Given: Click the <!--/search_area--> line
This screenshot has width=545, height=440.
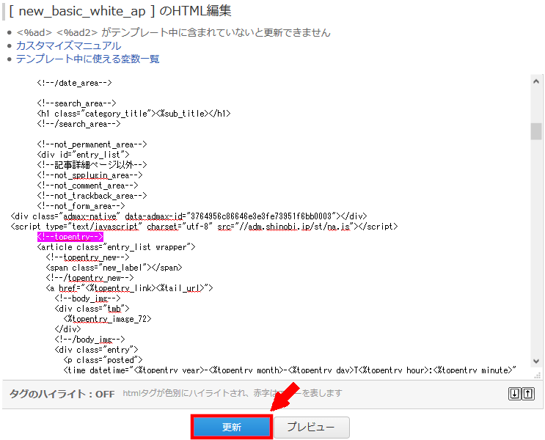Looking at the screenshot, I should 78,124.
